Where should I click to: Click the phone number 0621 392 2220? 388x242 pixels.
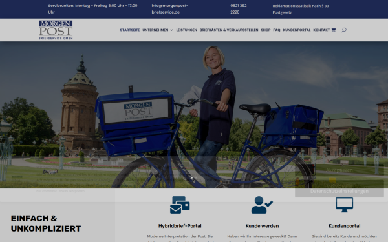238,9
